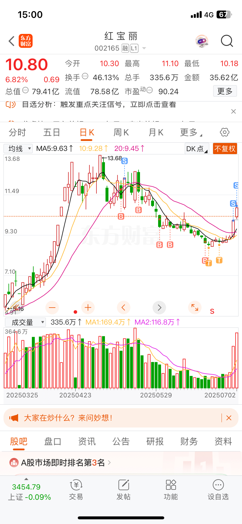Tap the 融 badge beside stock code
This screenshot has height=524, width=242.
click(125, 48)
